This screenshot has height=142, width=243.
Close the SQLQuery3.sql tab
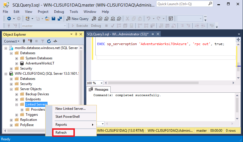click(x=158, y=34)
